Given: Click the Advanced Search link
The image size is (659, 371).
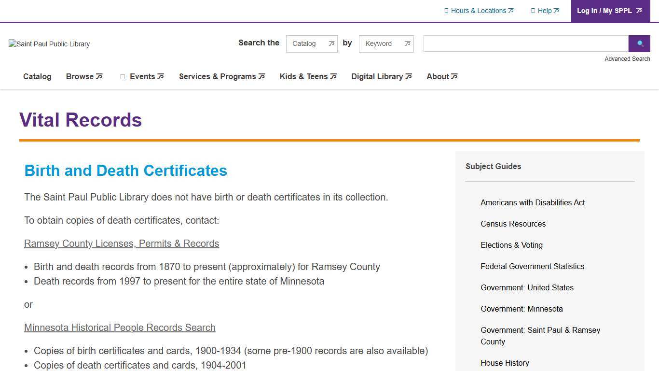Looking at the screenshot, I should point(627,58).
